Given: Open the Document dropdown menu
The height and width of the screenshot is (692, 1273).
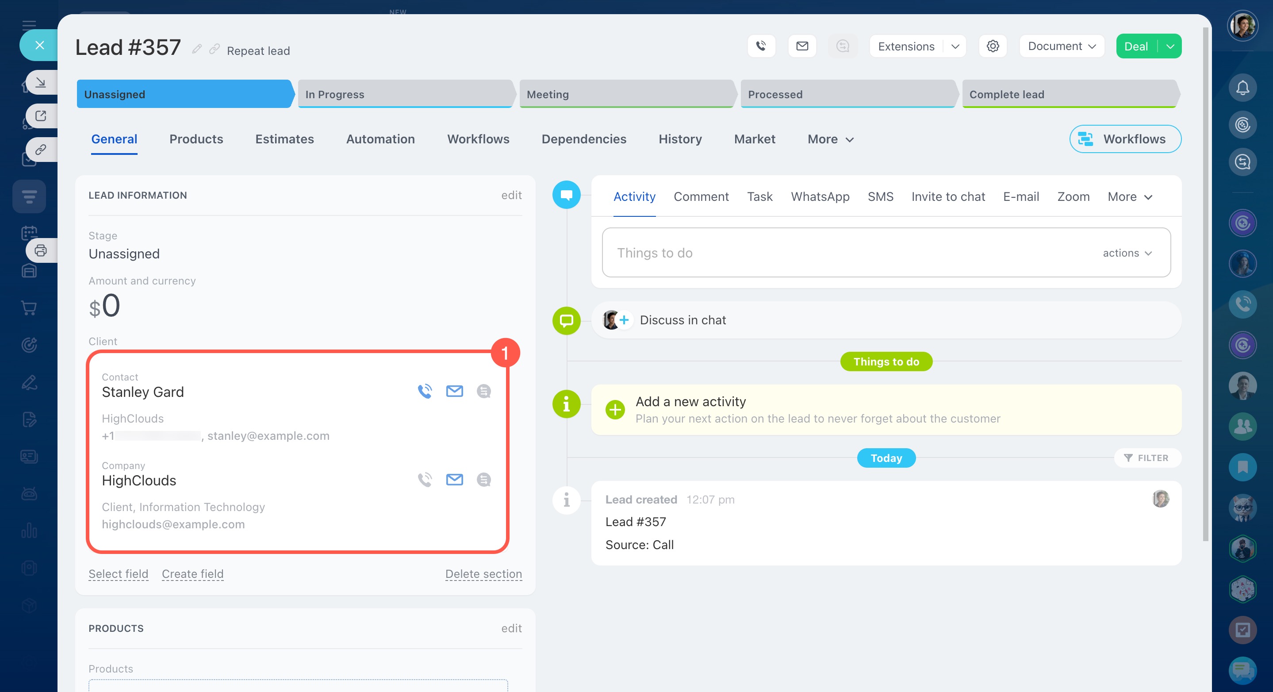Looking at the screenshot, I should (x=1061, y=46).
